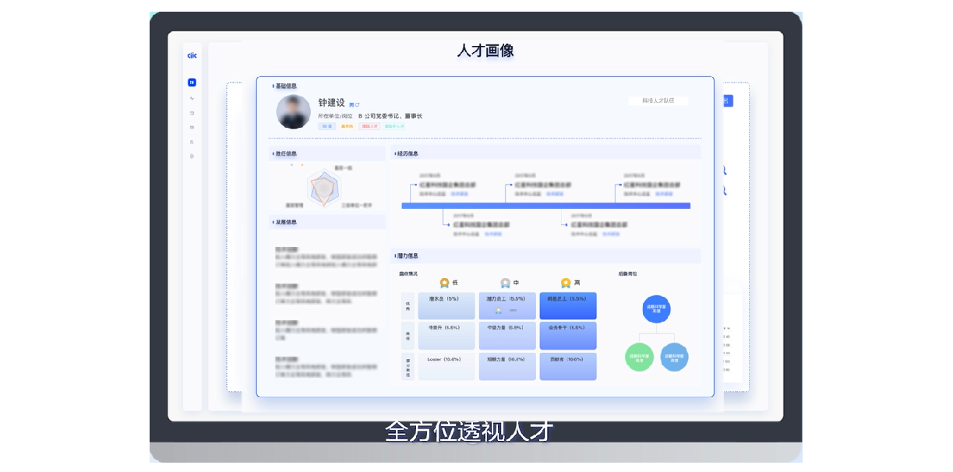Screen dimensions: 953x472
Task: Select the 明星员工 (5.5%) grid cell
Action: [x=567, y=306]
